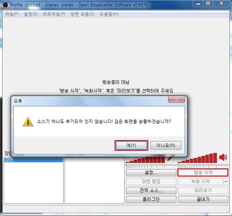Decline with the 아니요(N) button

click(166, 145)
